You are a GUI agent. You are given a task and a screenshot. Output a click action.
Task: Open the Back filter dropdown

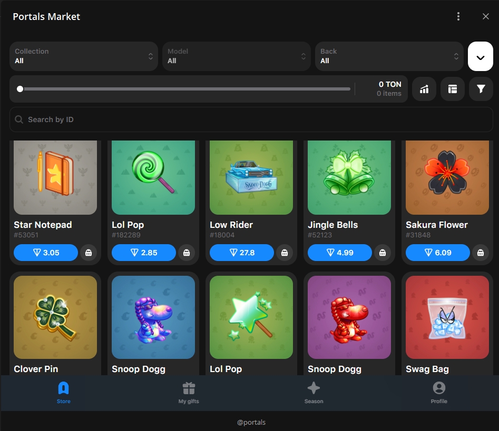[x=389, y=56]
